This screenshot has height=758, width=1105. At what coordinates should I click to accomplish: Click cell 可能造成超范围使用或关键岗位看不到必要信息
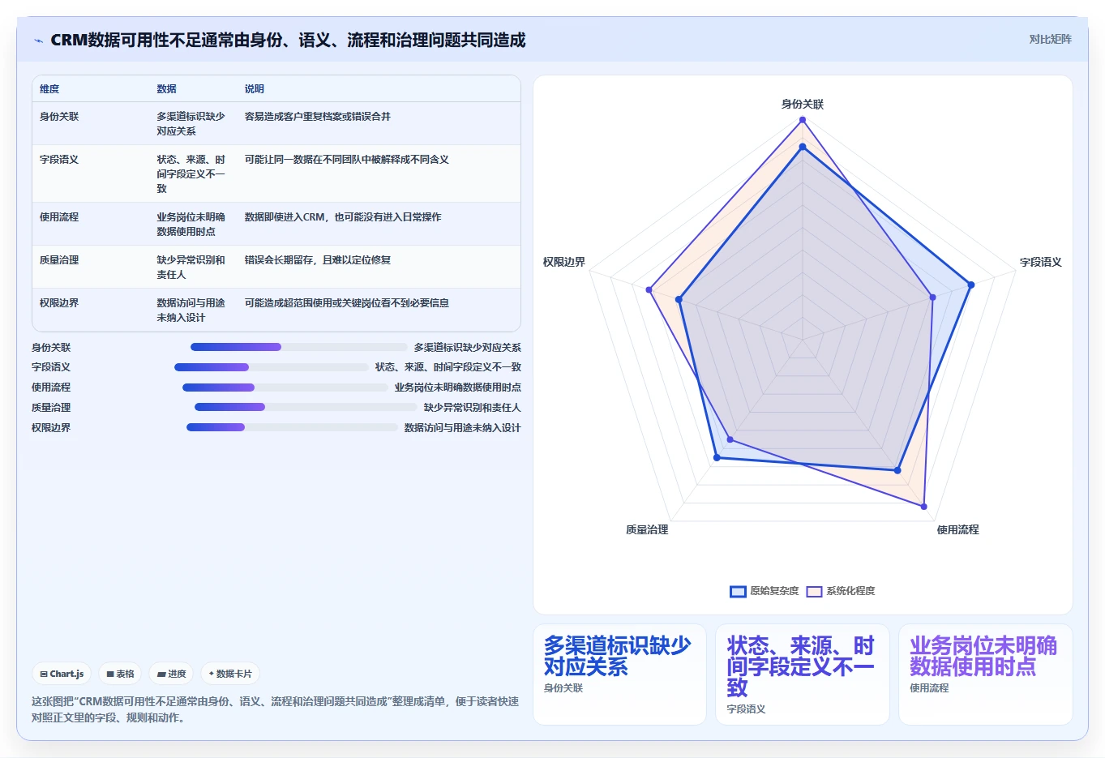click(347, 303)
